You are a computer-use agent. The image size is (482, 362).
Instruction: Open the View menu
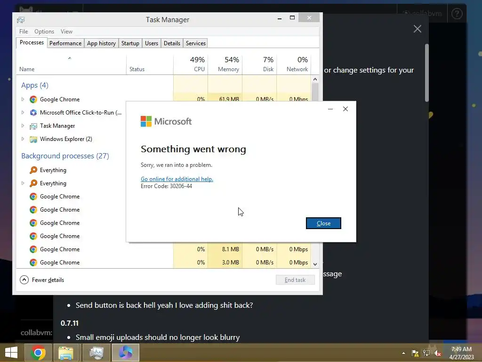pos(66,32)
